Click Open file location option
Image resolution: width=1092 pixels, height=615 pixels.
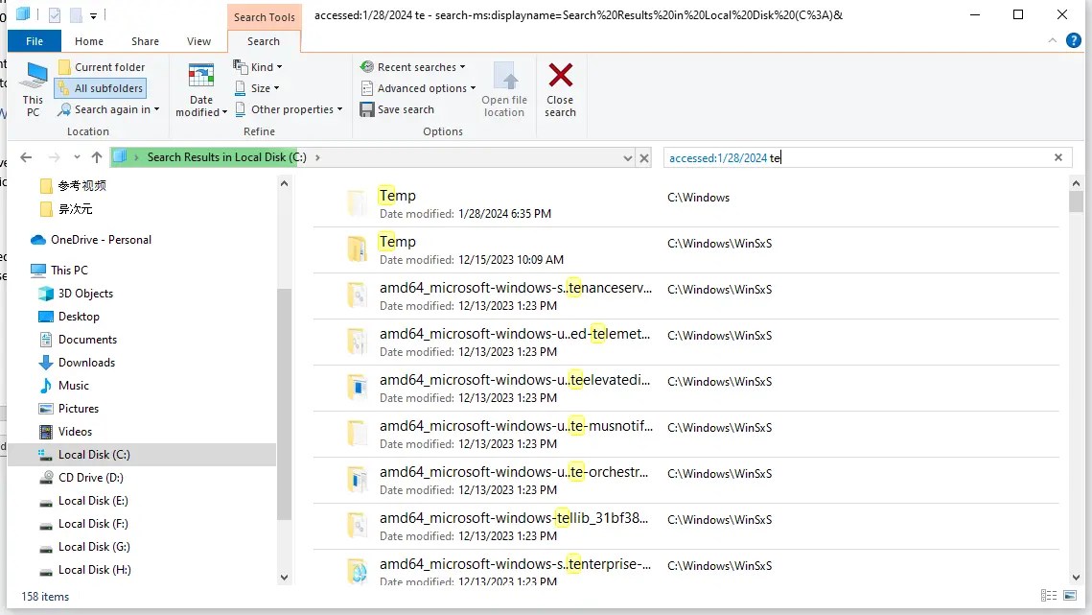pos(504,84)
